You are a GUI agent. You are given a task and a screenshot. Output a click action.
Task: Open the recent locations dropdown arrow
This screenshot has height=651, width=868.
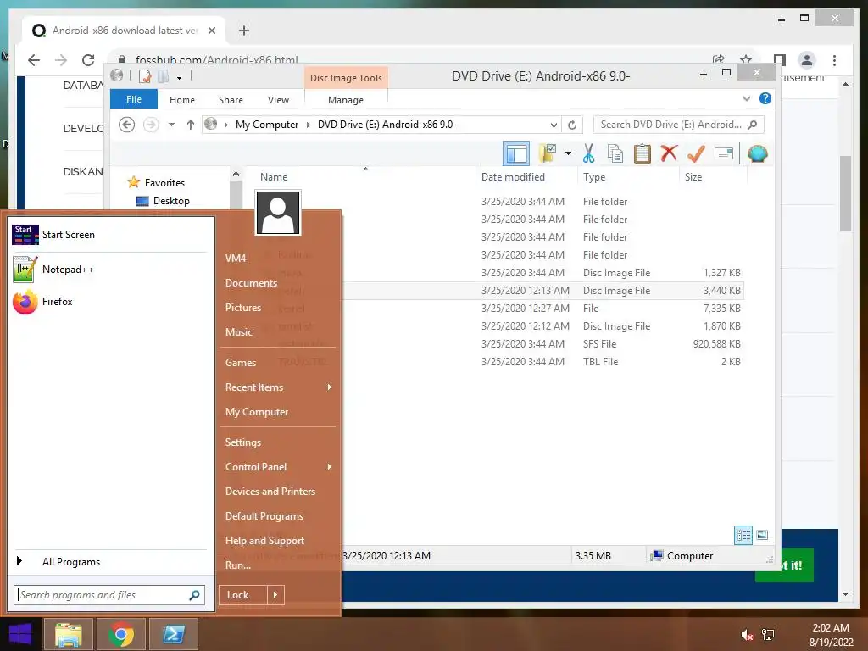[x=171, y=125]
